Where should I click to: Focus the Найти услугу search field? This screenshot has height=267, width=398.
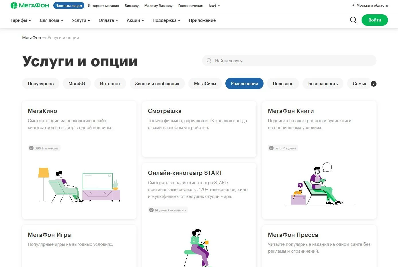pyautogui.click(x=289, y=61)
